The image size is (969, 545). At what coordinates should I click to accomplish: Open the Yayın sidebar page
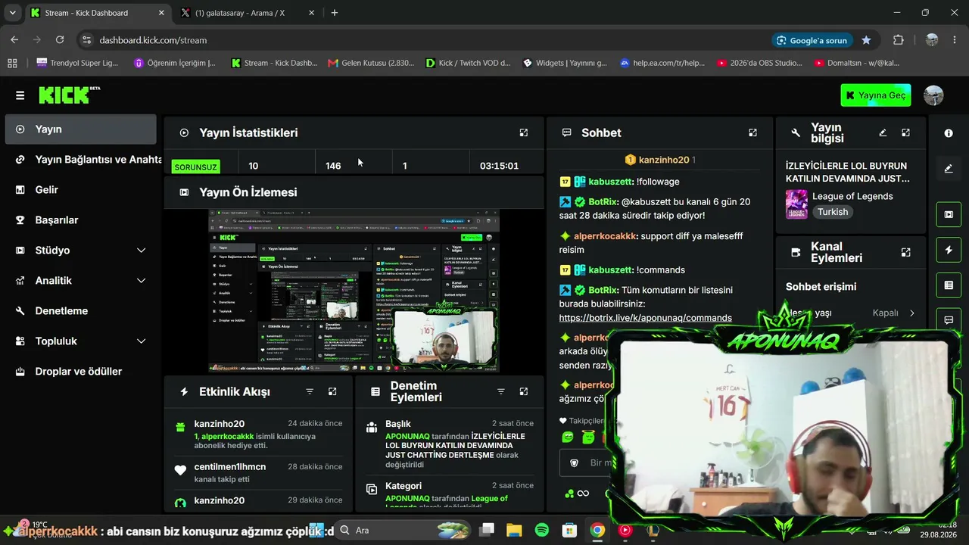80,129
